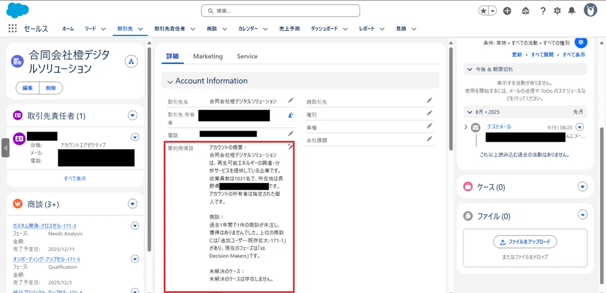
Task: Go to the ホーム tab
Action: click(x=68, y=29)
